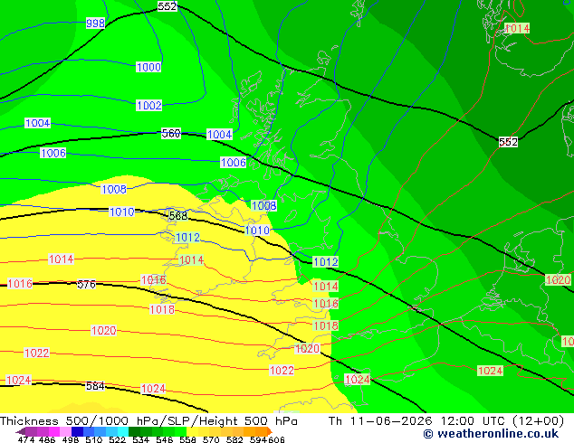The width and height of the screenshot is (574, 443).
Task: Click legend value 558
Action: [x=187, y=439]
